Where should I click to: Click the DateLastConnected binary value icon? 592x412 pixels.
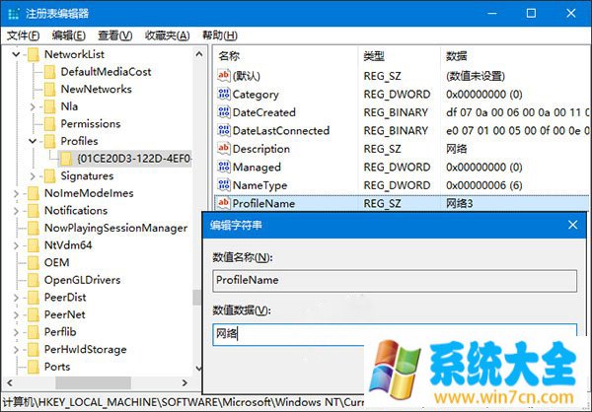coord(224,130)
